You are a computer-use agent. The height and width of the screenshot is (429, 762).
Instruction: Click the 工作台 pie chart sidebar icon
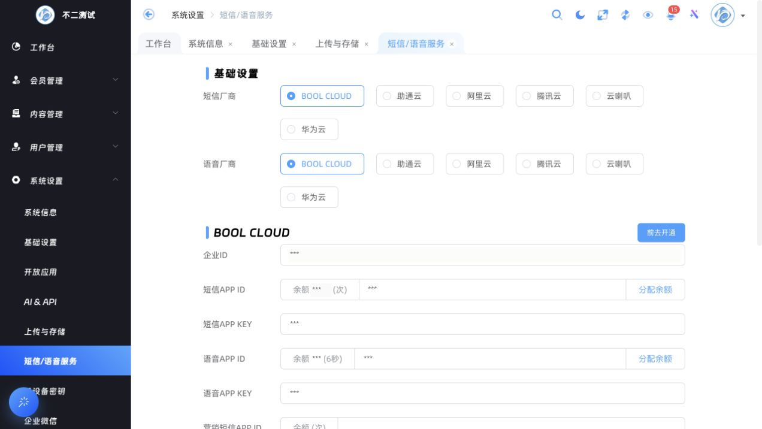[x=16, y=47]
